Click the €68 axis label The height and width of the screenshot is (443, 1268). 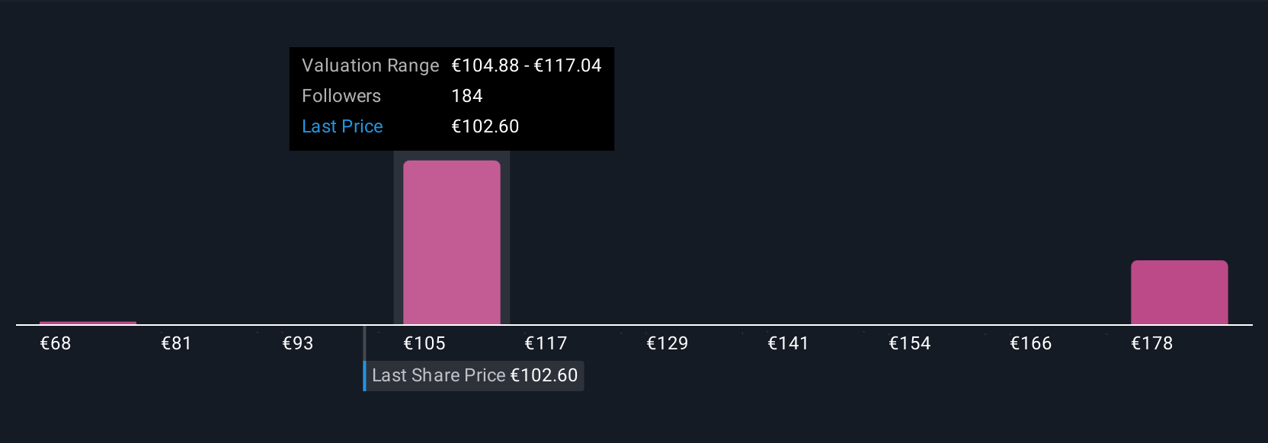pos(56,343)
